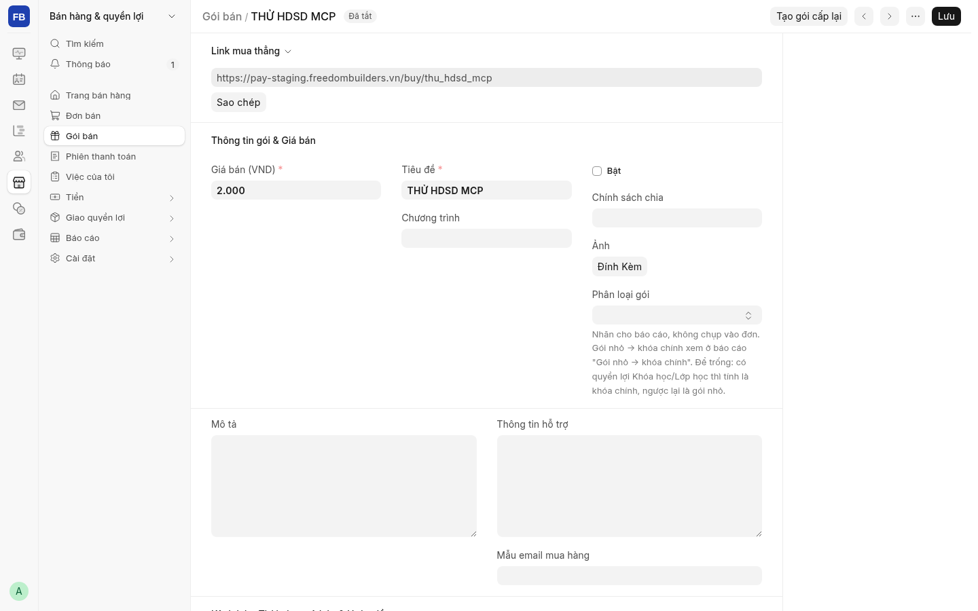Open the mail envelope icon in left rail
This screenshot has width=978, height=611.
19,105
